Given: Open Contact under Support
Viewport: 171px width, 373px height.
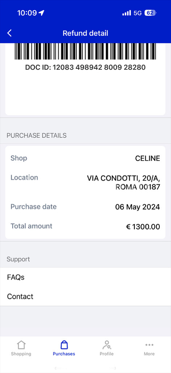Looking at the screenshot, I should [85, 297].
